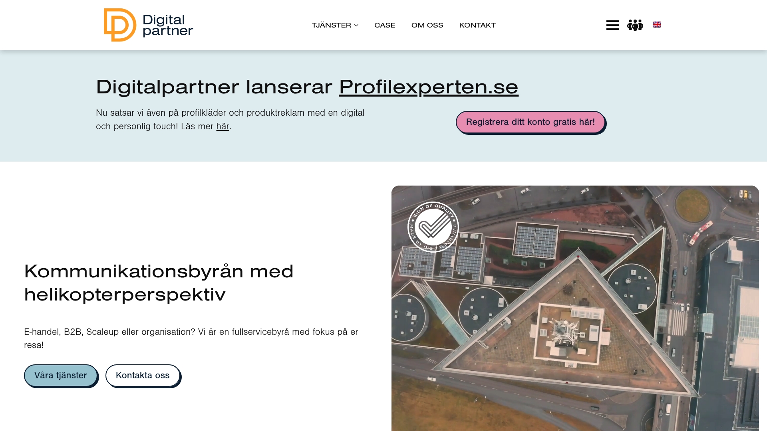Open the hamburger menu icon
Screen dimensions: 767x431
click(612, 25)
